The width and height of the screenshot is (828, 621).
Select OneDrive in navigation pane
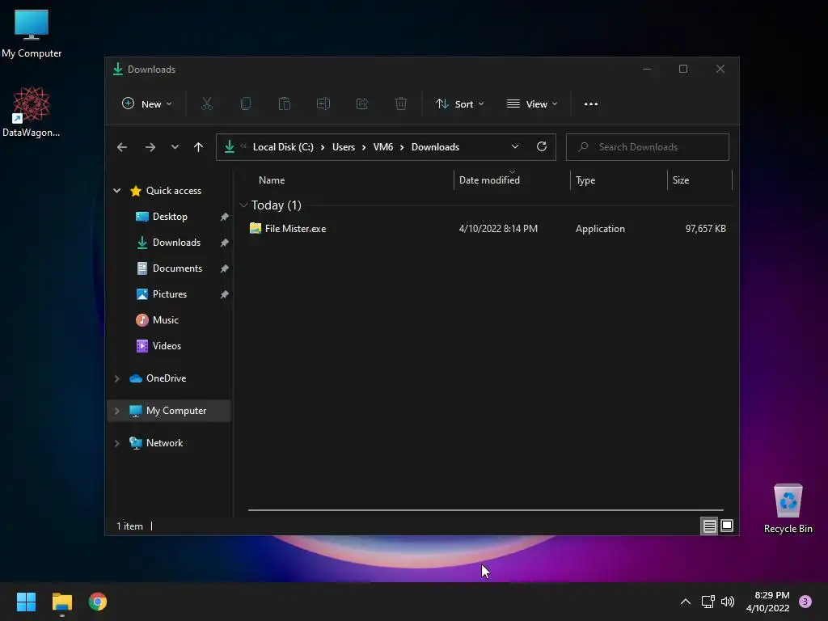coord(166,378)
